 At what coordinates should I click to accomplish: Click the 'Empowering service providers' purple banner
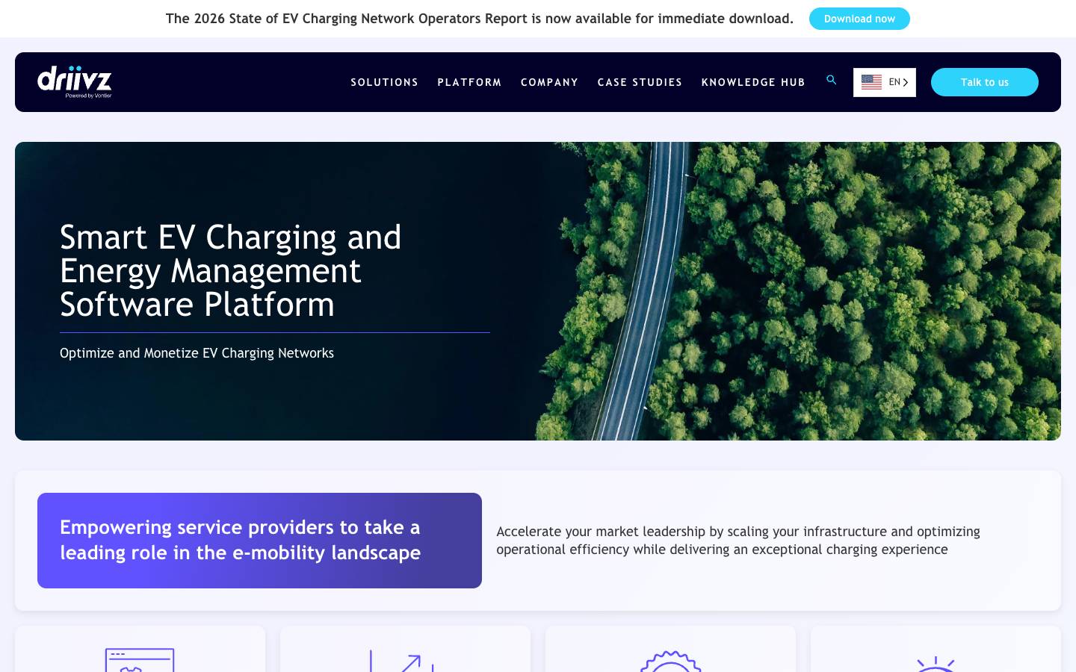click(259, 541)
